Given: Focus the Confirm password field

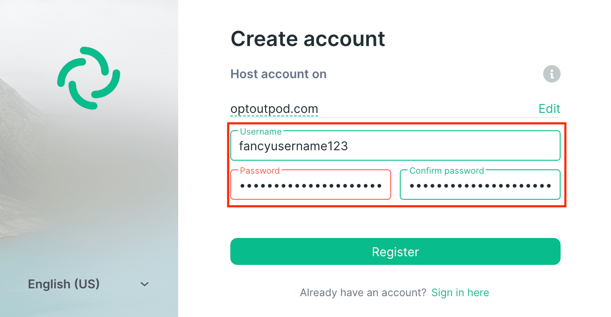Looking at the screenshot, I should point(480,185).
